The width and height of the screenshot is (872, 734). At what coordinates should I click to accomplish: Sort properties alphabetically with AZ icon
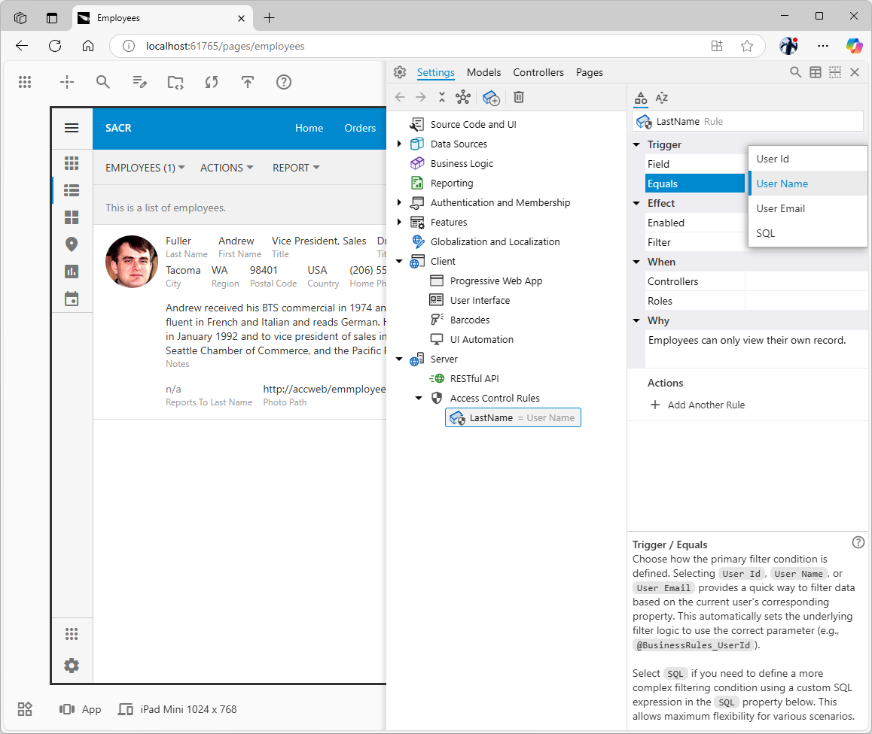click(x=661, y=98)
